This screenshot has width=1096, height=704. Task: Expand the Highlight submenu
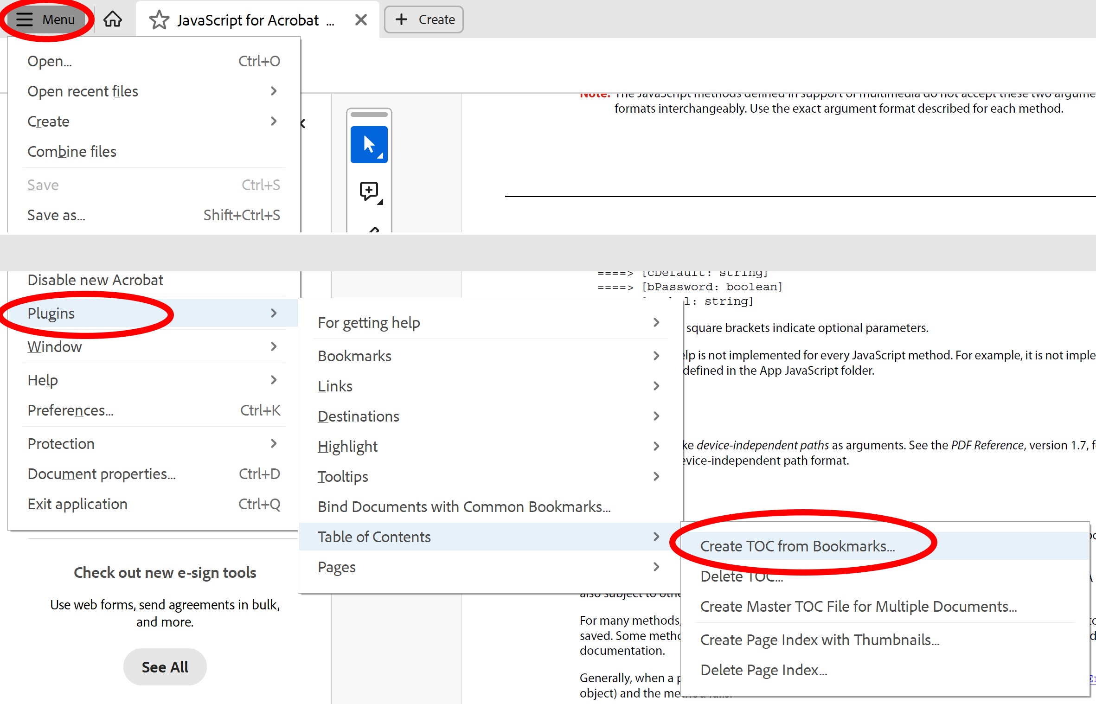click(490, 446)
